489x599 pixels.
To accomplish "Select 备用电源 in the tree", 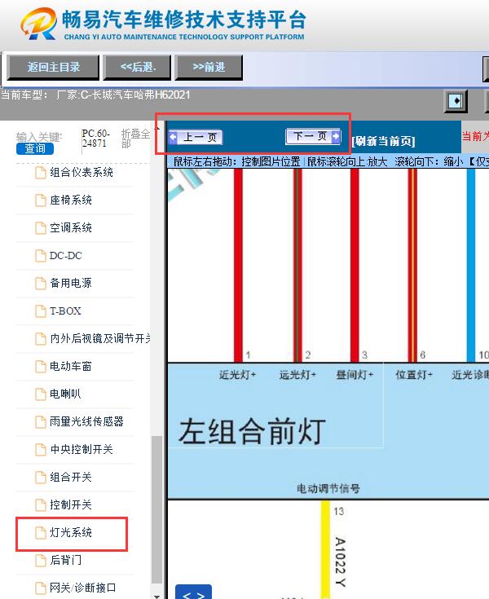I will pyautogui.click(x=71, y=283).
